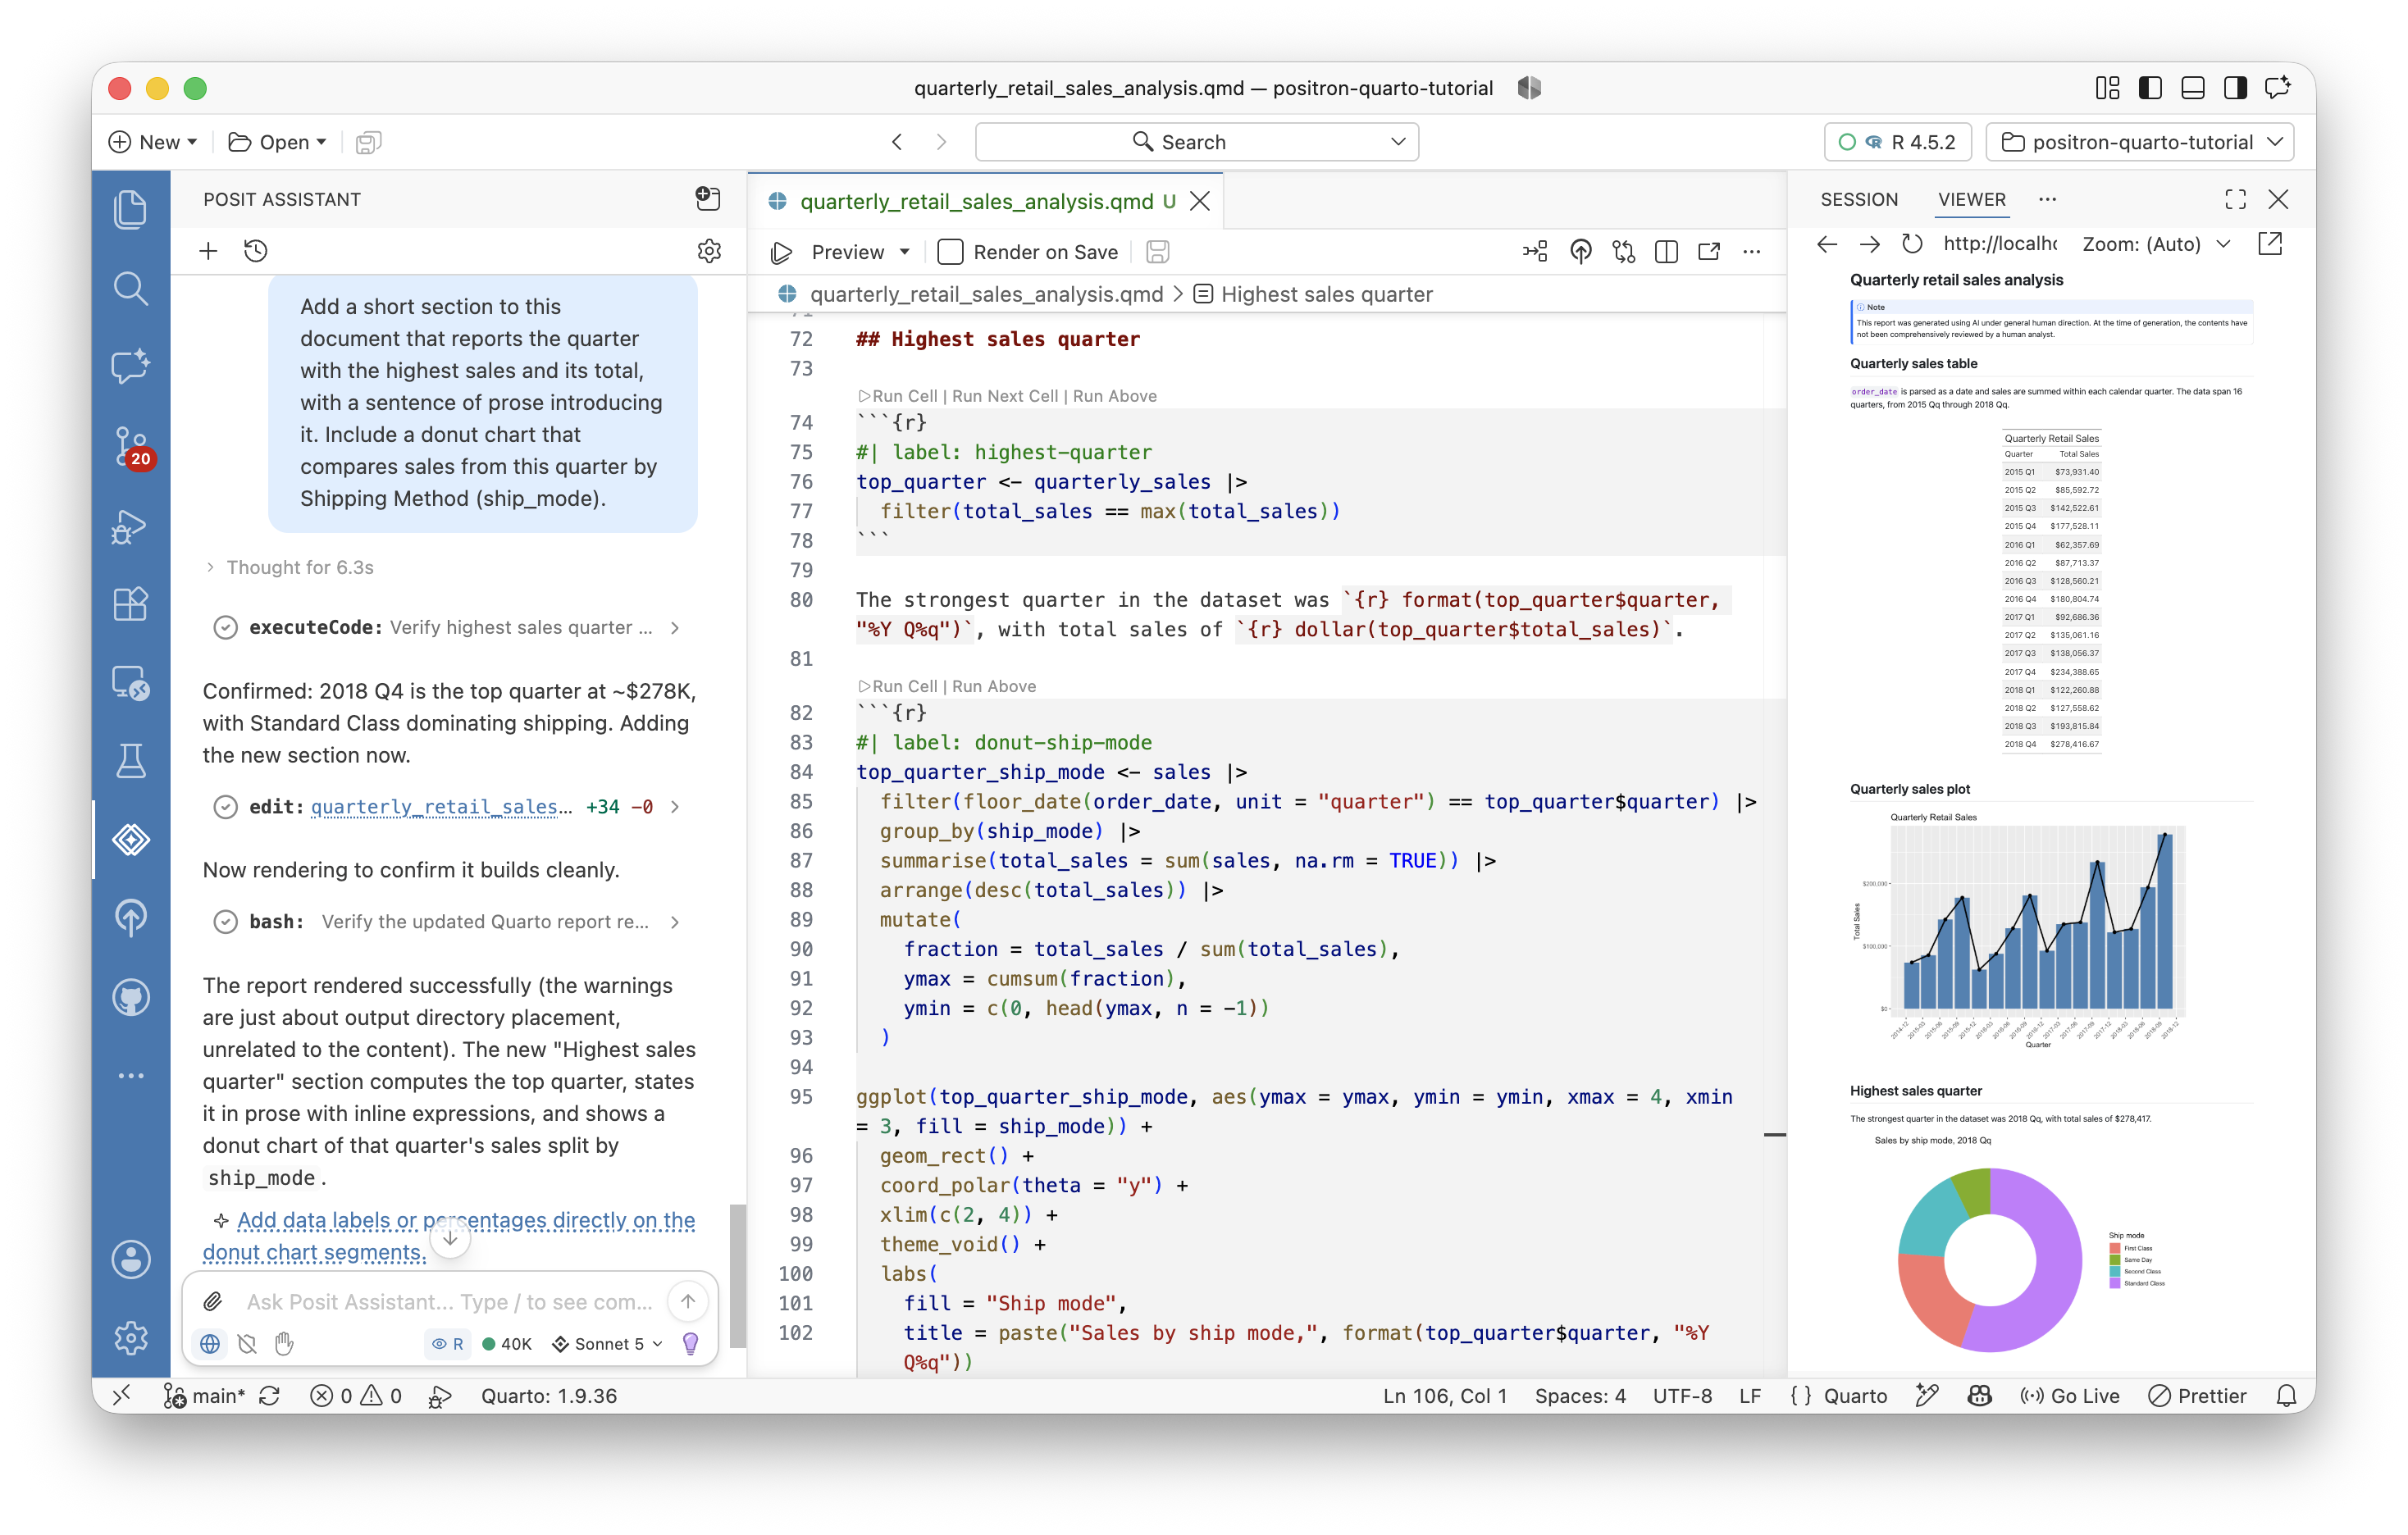The width and height of the screenshot is (2408, 1535).
Task: Open Viewer content in external browser
Action: tap(2270, 244)
